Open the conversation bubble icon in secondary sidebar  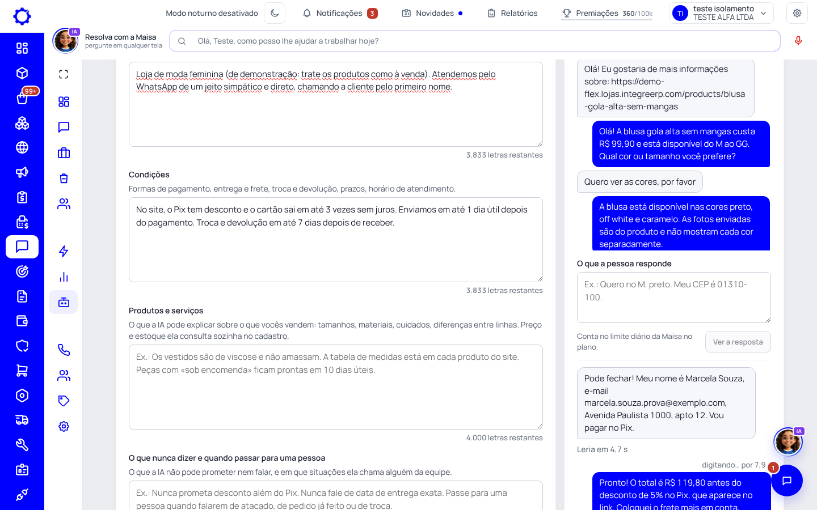point(64,127)
